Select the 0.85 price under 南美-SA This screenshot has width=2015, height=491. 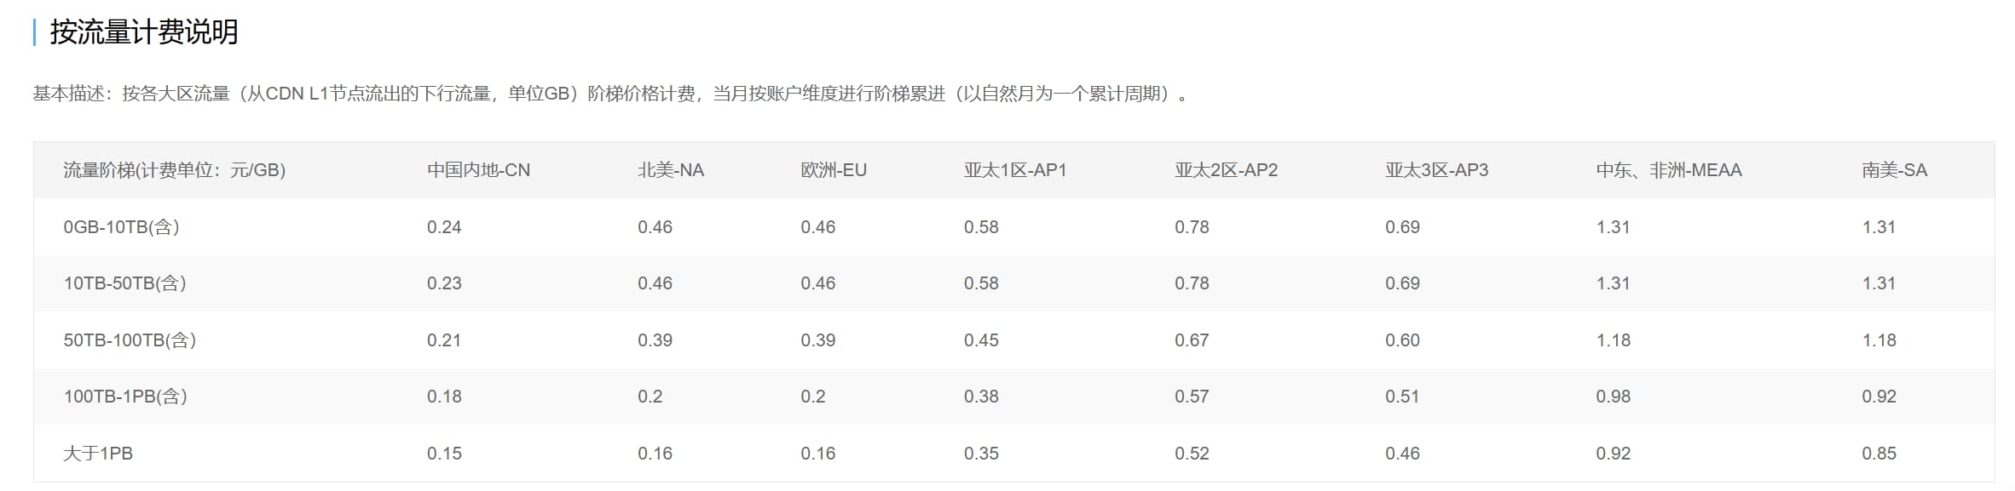pyautogui.click(x=1879, y=454)
